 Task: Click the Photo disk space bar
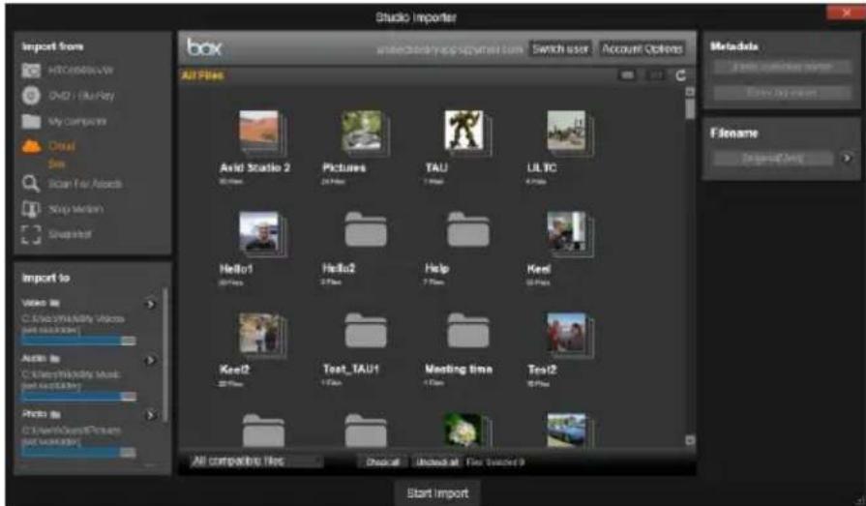point(79,452)
